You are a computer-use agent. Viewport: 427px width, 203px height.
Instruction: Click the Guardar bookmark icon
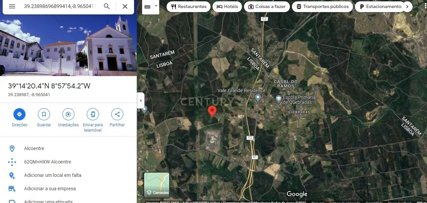44,114
